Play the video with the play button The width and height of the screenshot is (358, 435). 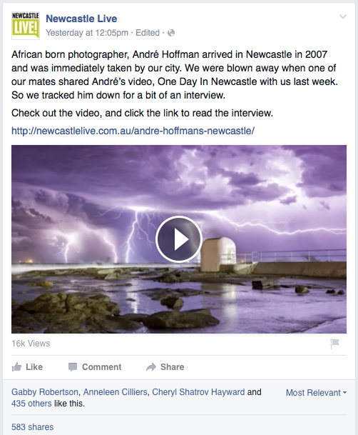point(179,239)
